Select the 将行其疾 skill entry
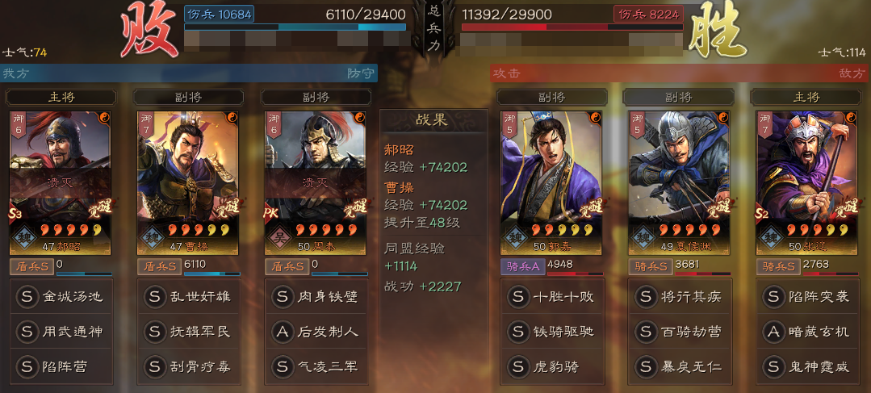This screenshot has width=871, height=393. (x=680, y=297)
